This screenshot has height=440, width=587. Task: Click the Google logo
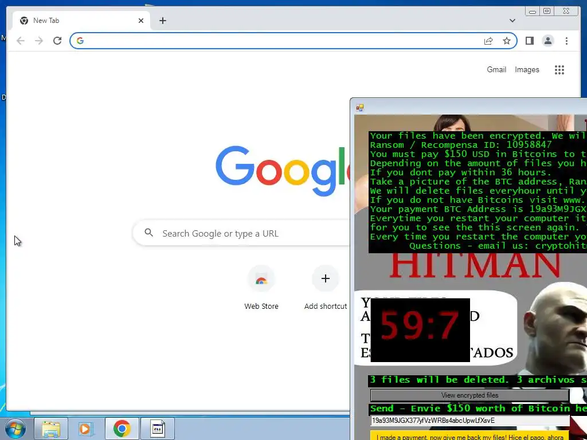[x=283, y=171]
